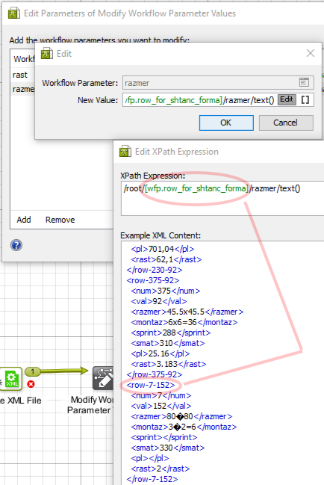324x485 pixels.
Task: Click inside the XPath Expression text box
Action: pyautogui.click(x=222, y=198)
